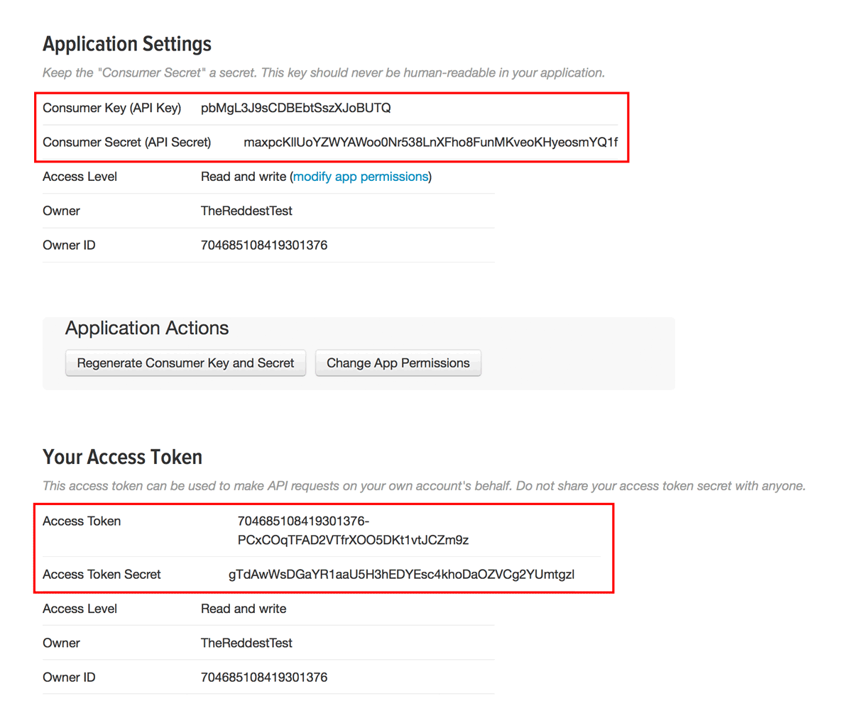Click the Access Token Secret label

(x=102, y=575)
